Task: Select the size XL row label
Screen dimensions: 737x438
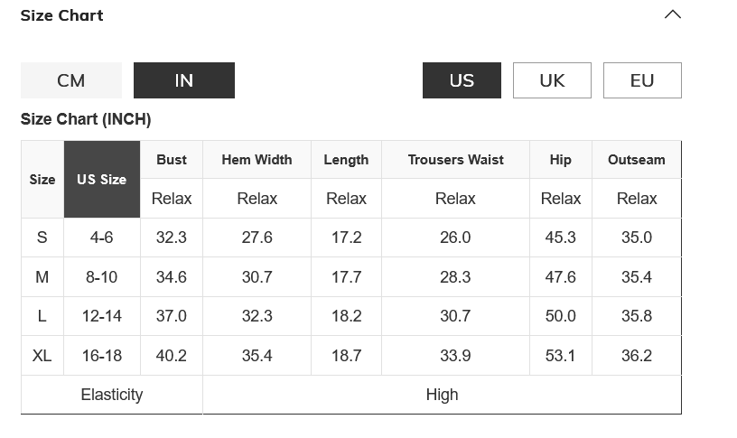Action: tap(42, 356)
